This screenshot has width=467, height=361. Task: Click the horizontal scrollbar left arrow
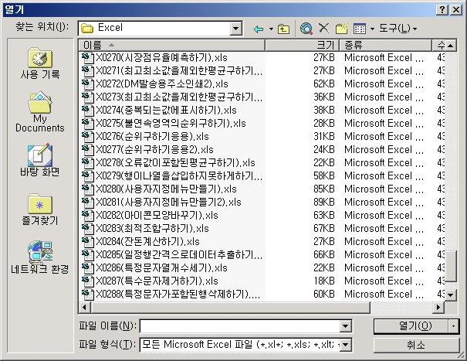[x=84, y=307]
